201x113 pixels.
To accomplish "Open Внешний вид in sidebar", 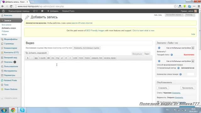I will (x=10, y=57).
